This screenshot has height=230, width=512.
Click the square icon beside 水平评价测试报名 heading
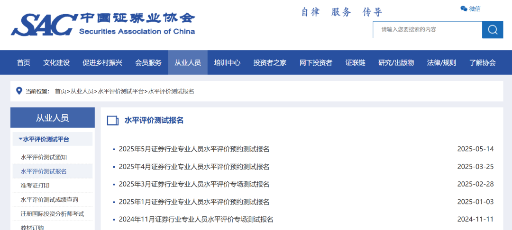(x=113, y=120)
